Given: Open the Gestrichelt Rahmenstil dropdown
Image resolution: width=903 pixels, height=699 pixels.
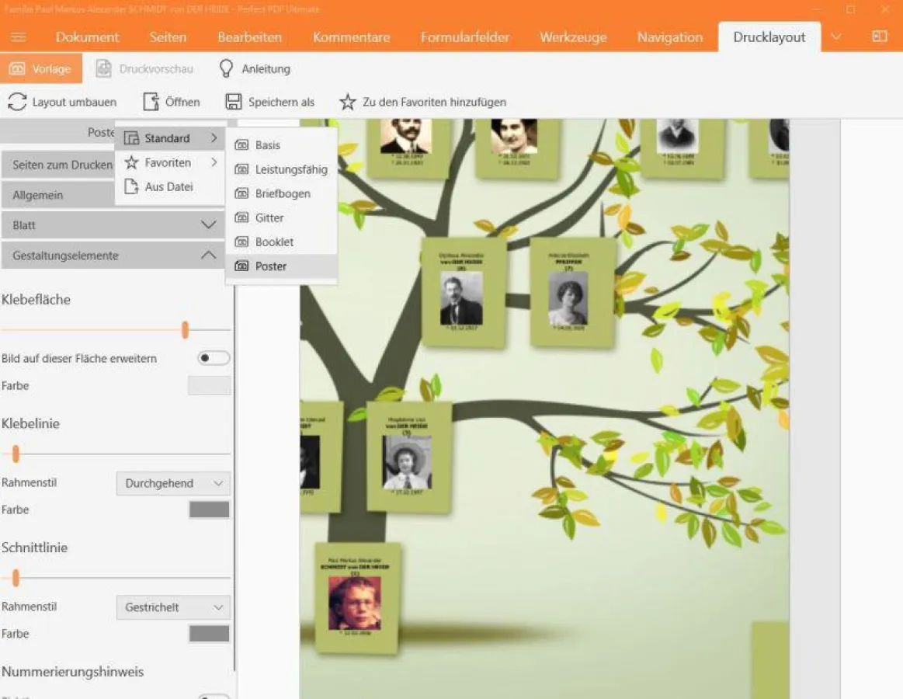Looking at the screenshot, I should point(172,607).
